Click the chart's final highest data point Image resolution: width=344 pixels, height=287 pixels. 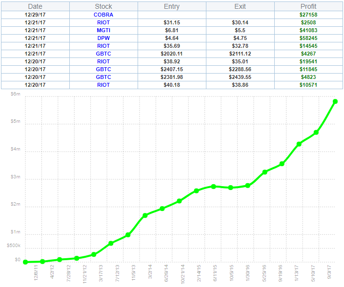tap(335, 101)
